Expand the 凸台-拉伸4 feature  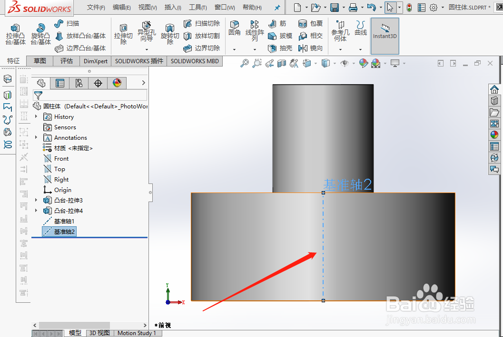[36, 211]
